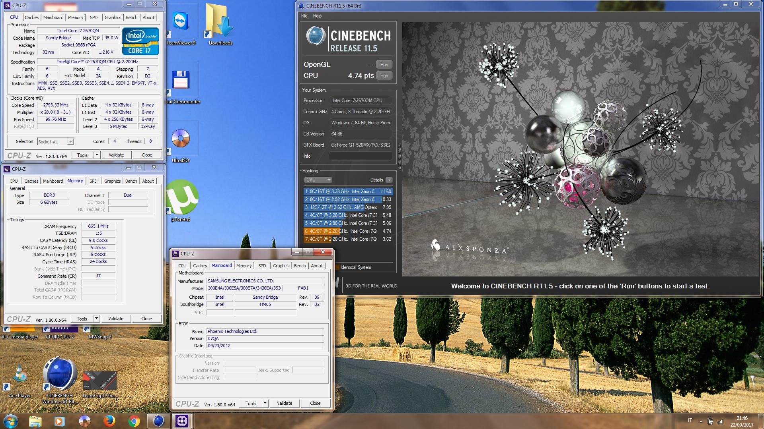This screenshot has width=764, height=429.
Task: Click the Core Speed value 2793.33 MHz
Action: 56,105
